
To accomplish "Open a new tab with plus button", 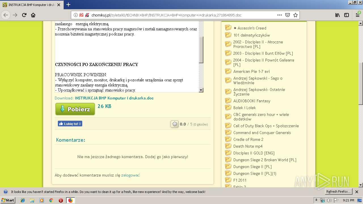I will tap(68, 5).
